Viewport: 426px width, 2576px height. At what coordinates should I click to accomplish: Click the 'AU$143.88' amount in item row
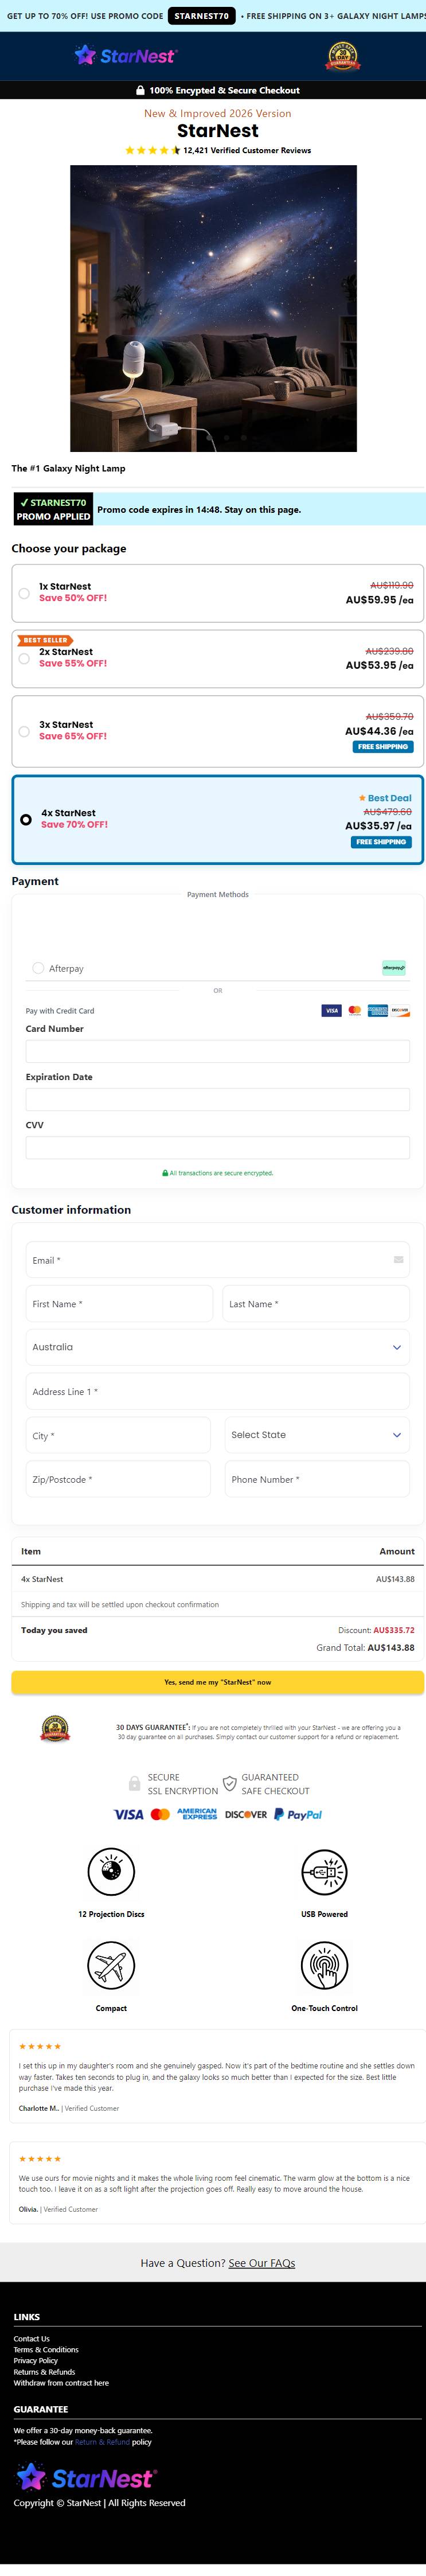pos(395,1579)
